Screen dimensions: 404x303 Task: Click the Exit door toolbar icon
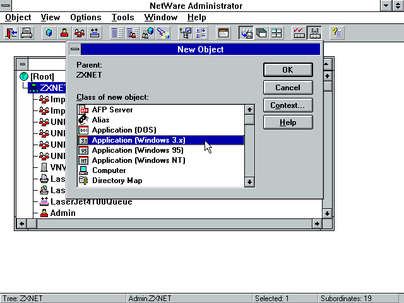tap(11, 33)
